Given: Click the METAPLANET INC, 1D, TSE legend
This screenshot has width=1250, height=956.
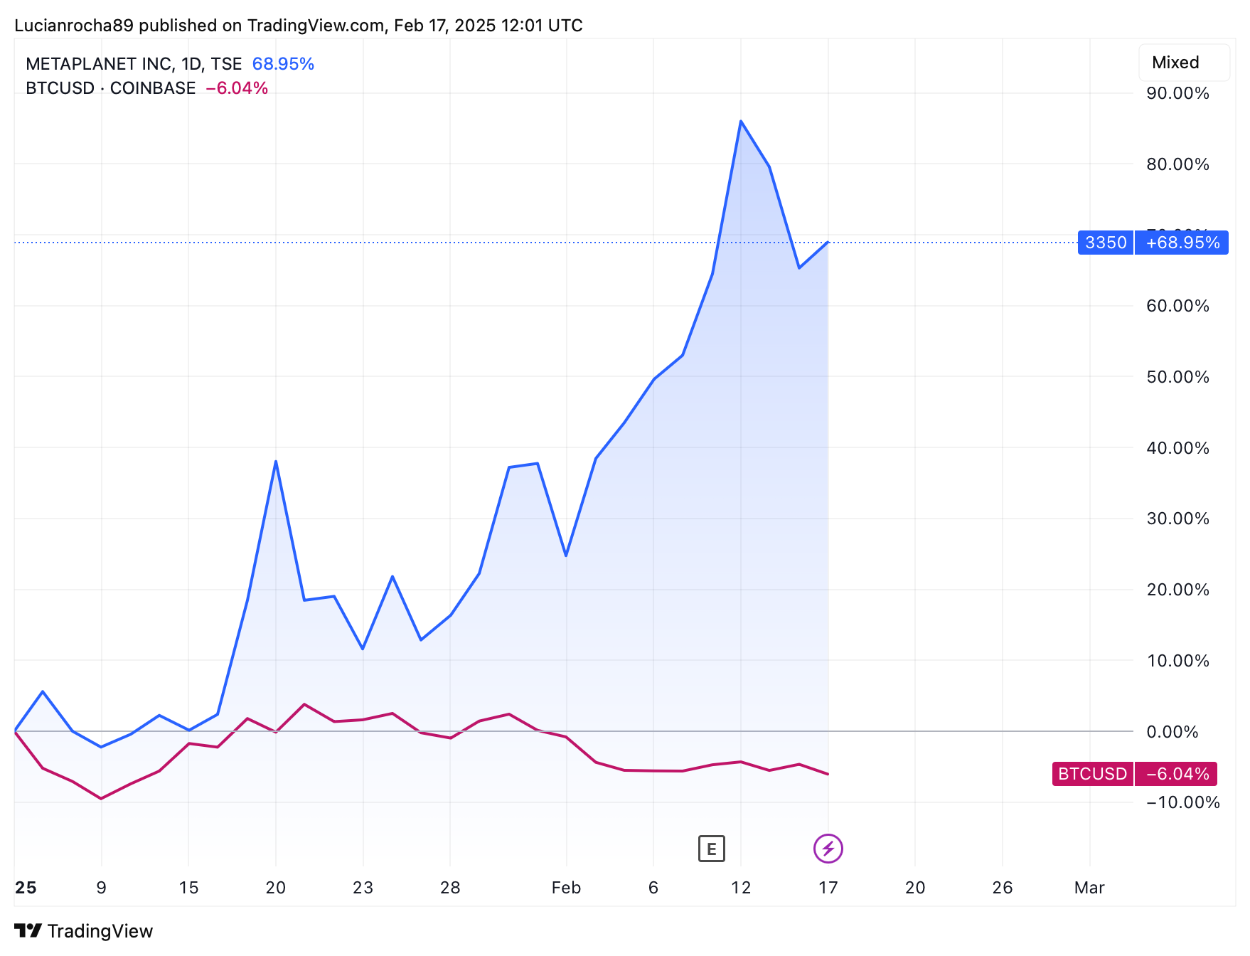Looking at the screenshot, I should (134, 64).
